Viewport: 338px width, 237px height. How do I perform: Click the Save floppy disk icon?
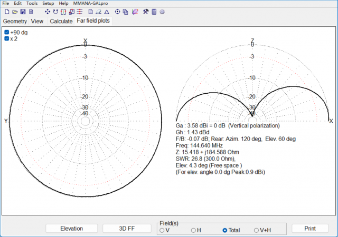coord(23,12)
